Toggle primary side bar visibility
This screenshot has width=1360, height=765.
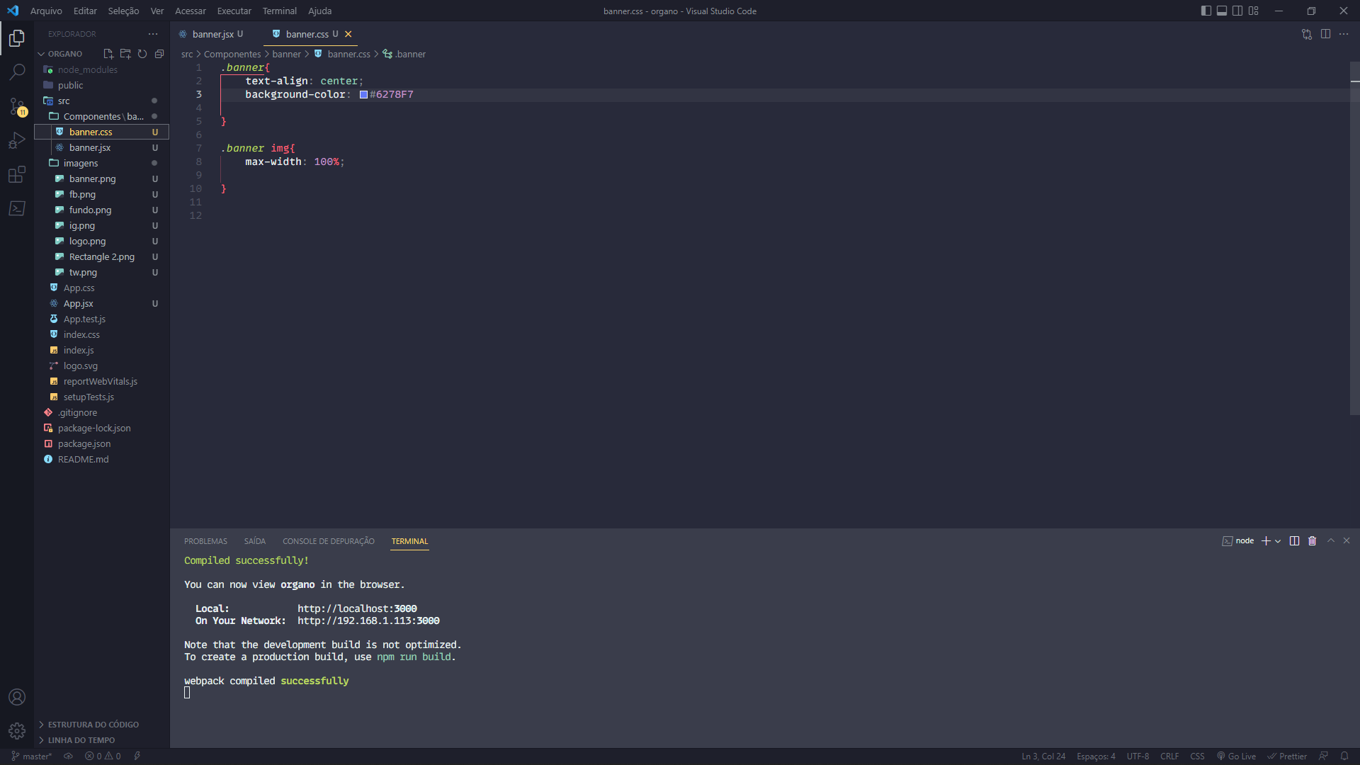1206,11
